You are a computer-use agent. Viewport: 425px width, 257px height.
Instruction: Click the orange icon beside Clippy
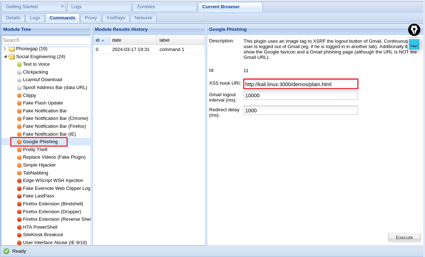tap(19, 95)
